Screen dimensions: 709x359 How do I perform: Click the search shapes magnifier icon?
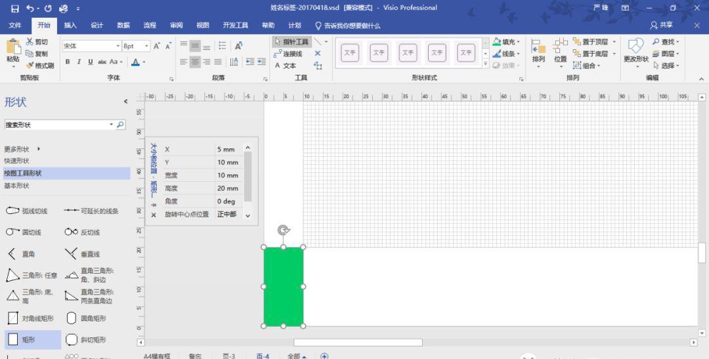click(x=120, y=125)
